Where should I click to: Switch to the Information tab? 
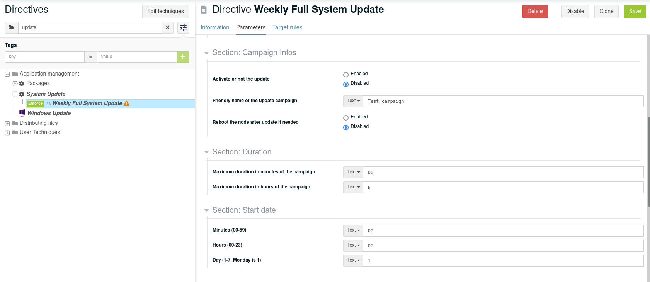215,27
